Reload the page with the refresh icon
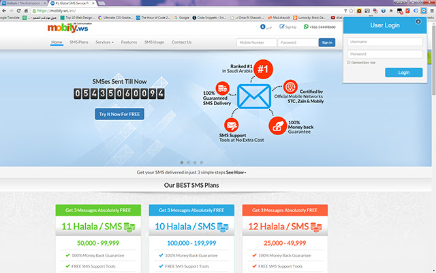Image resolution: width=436 pixels, height=273 pixels. 18,11
